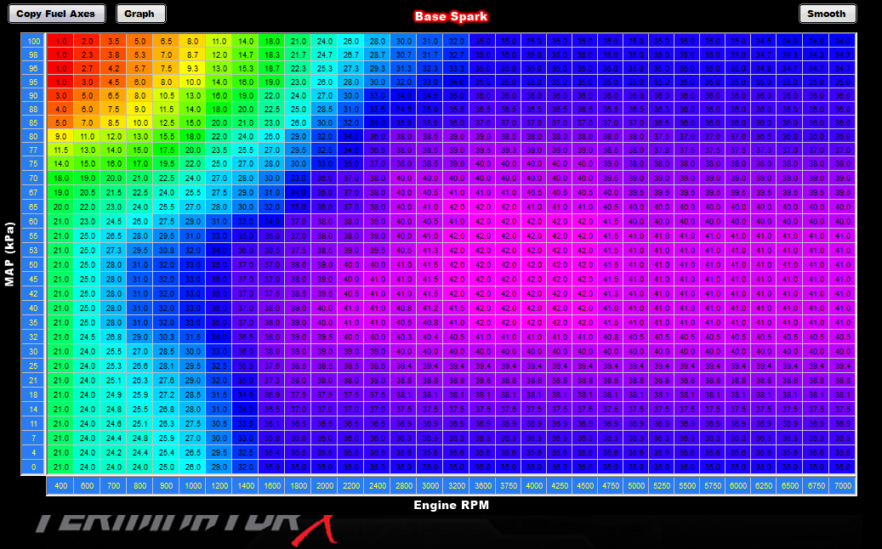Click the Engine RPM axis label
This screenshot has width=882, height=549.
451,503
